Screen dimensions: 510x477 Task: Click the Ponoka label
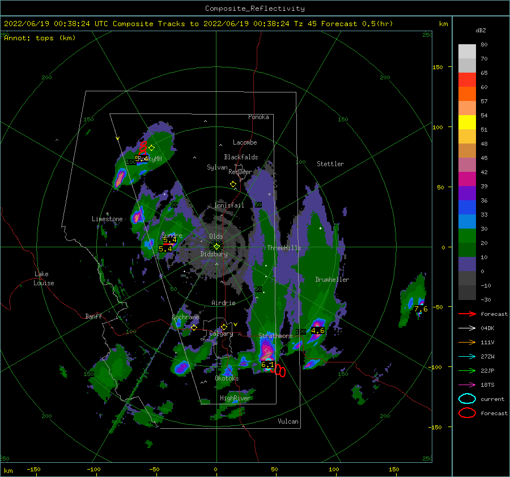click(258, 117)
